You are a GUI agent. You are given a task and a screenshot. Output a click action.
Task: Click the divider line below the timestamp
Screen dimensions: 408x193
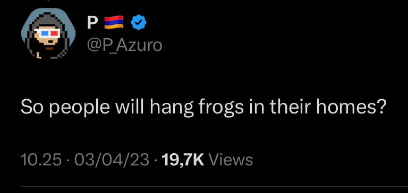click(214, 186)
